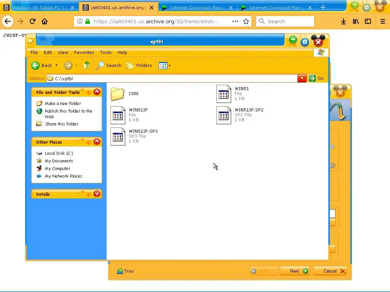Close the ia803401.us.archive.org tab
Image resolution: width=390 pixels, height=292 pixels.
pos(152,8)
